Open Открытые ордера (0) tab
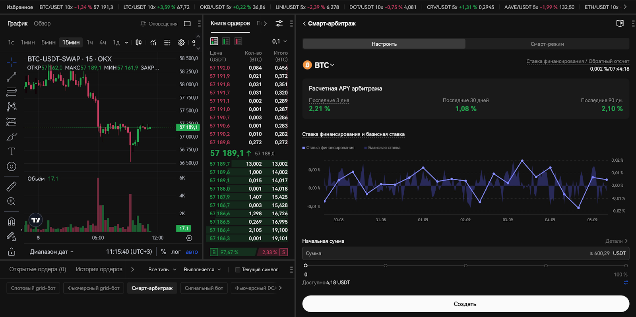Image resolution: width=636 pixels, height=317 pixels. point(38,269)
